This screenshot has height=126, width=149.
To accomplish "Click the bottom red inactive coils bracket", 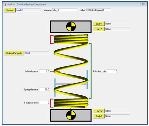I will [52, 103].
